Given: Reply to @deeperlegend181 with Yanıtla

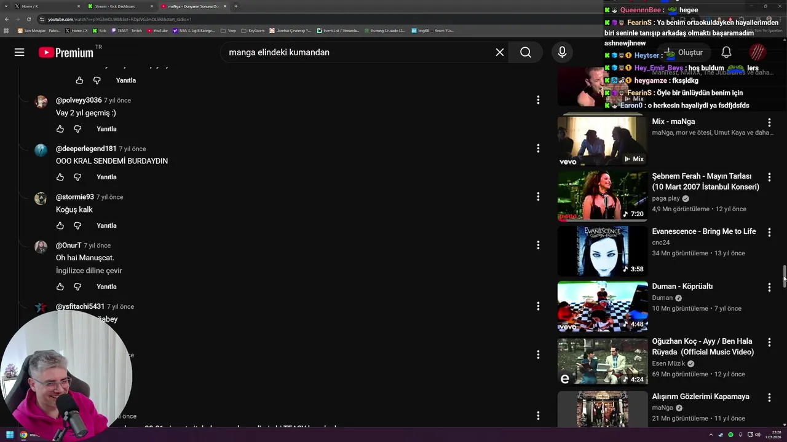Looking at the screenshot, I should pos(106,177).
